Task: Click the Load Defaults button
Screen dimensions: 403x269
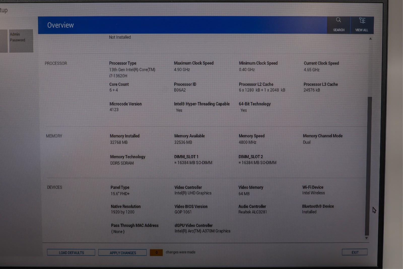Action: pos(71,253)
